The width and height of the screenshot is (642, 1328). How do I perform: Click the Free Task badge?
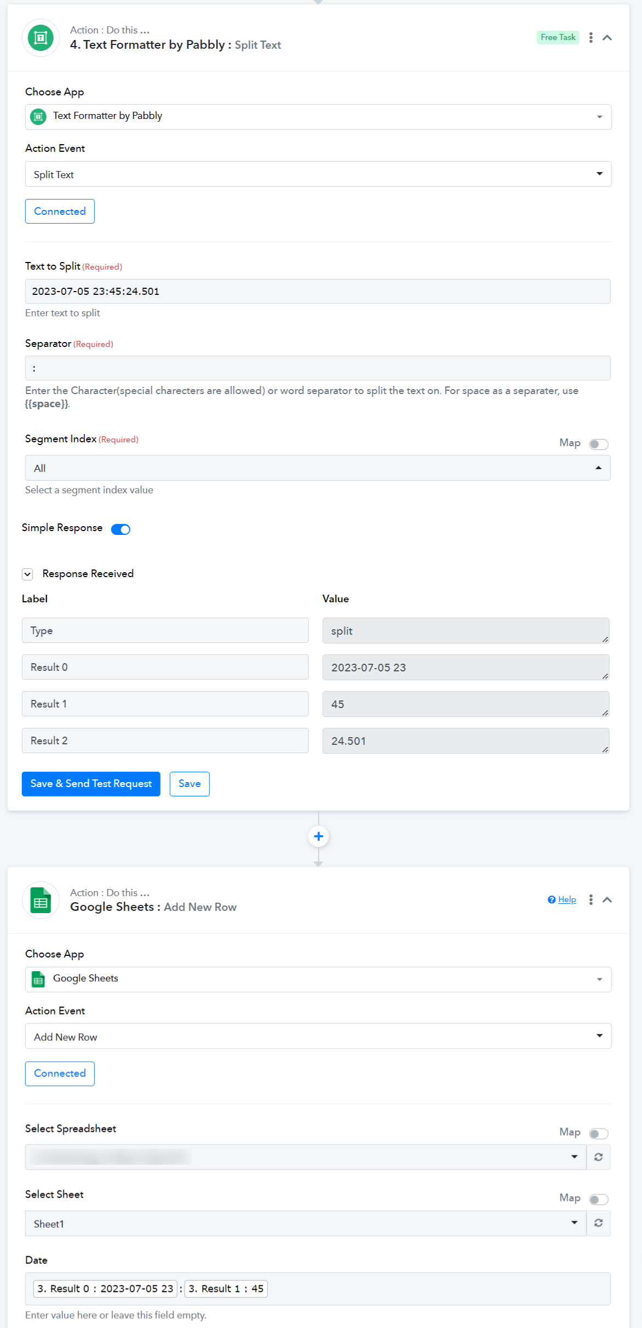[558, 37]
